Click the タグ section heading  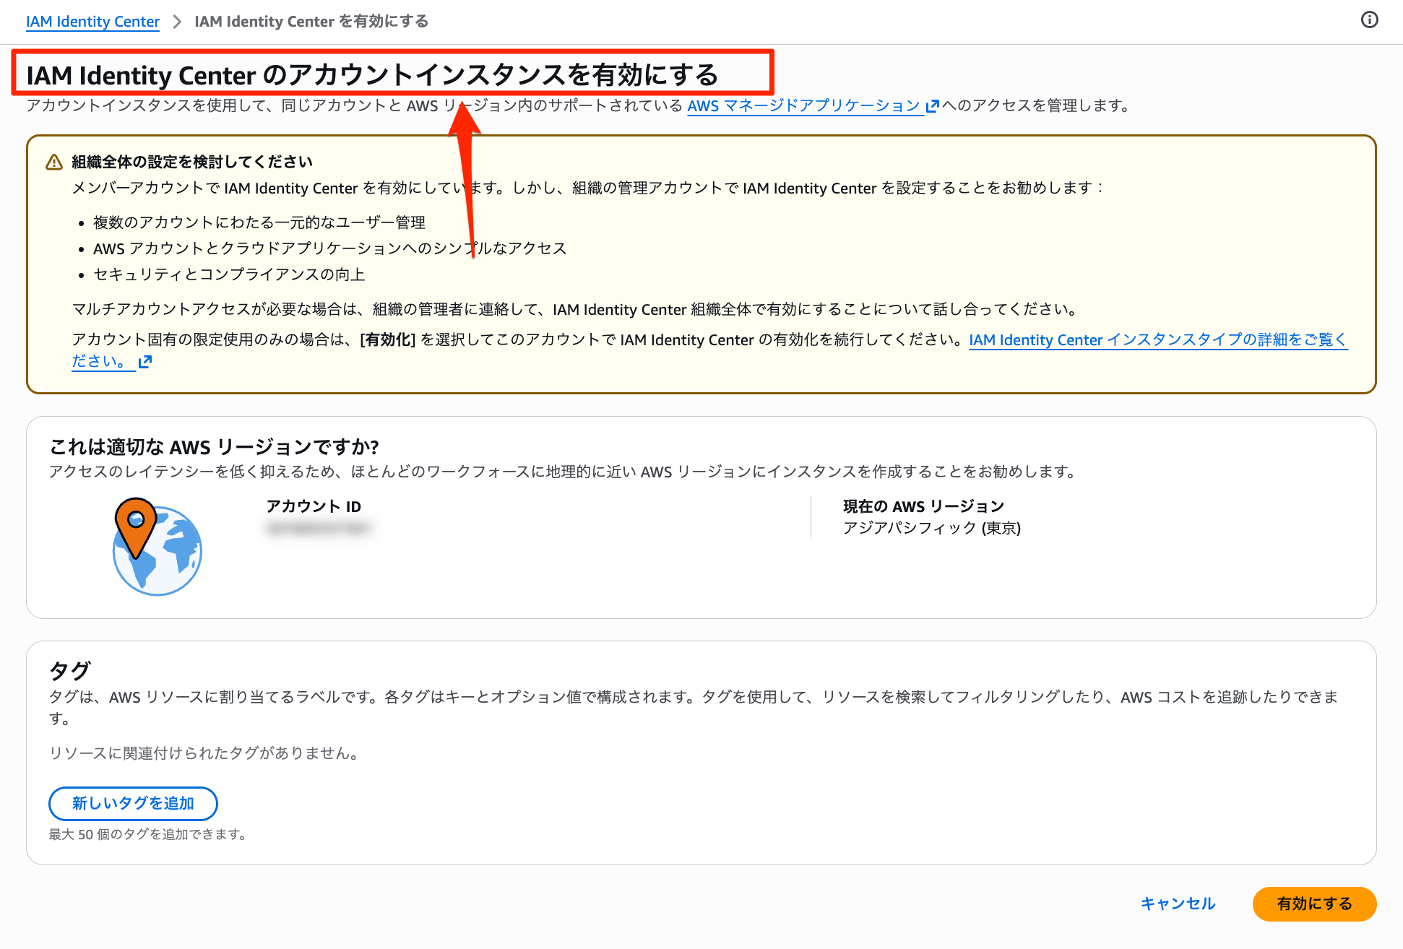point(69,670)
